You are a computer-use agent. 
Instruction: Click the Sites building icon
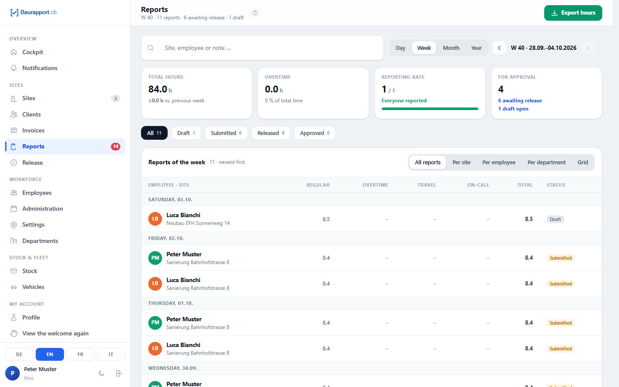tap(14, 98)
